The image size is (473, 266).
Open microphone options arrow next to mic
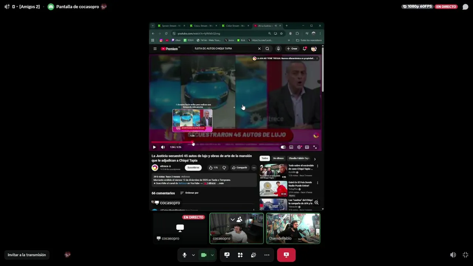coord(193,255)
